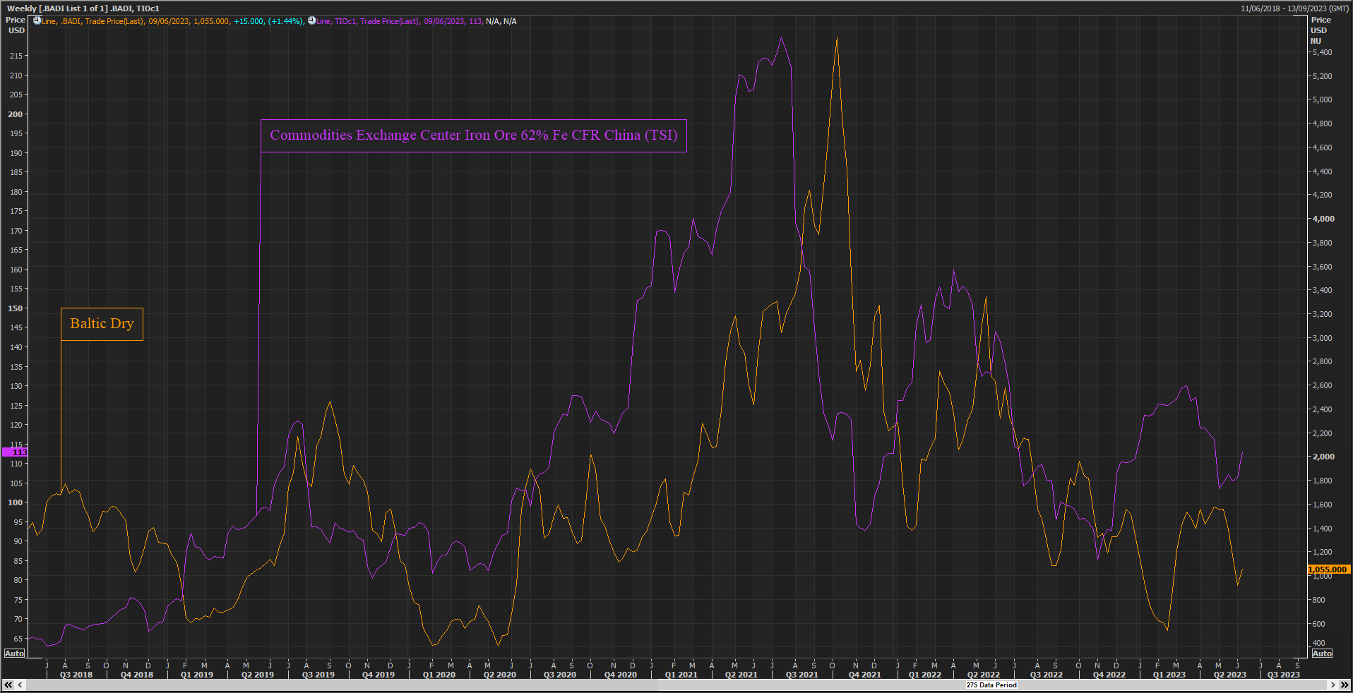Jump to chart end with double-right arrow
1353x693 pixels.
click(x=1345, y=685)
